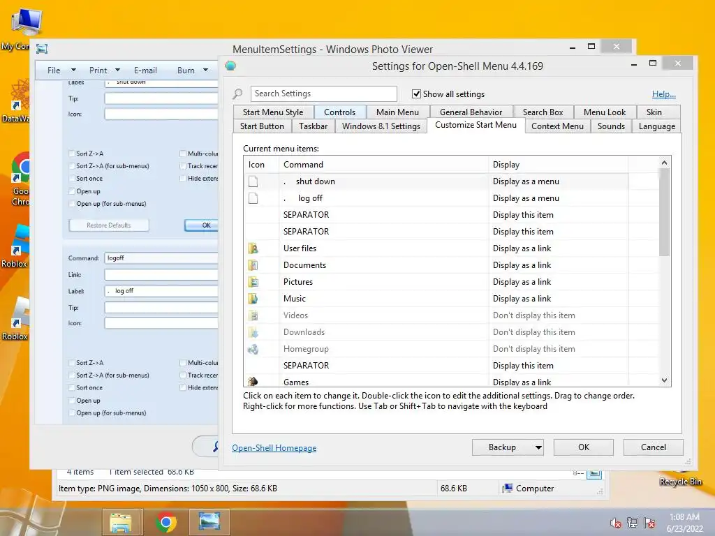Click the search magnifier icon in Settings
The height and width of the screenshot is (536, 715).
(x=237, y=94)
